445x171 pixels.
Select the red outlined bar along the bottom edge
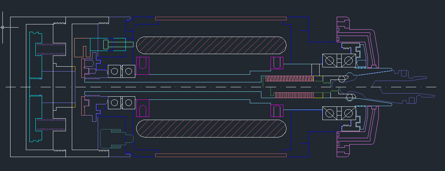point(221,155)
